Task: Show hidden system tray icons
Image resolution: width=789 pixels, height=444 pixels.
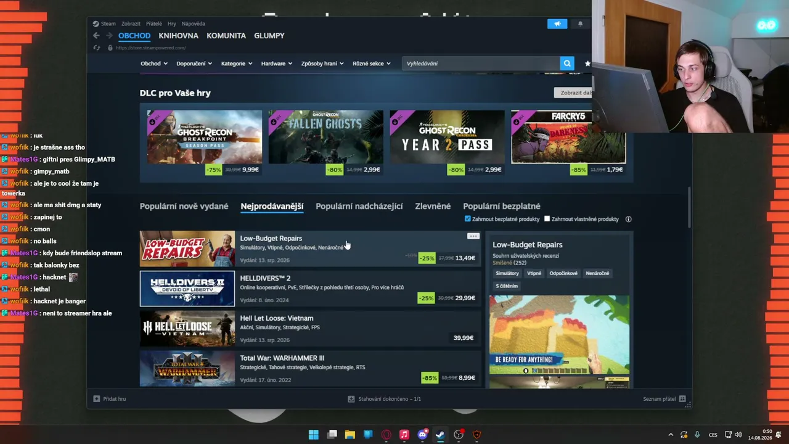Action: coord(671,435)
